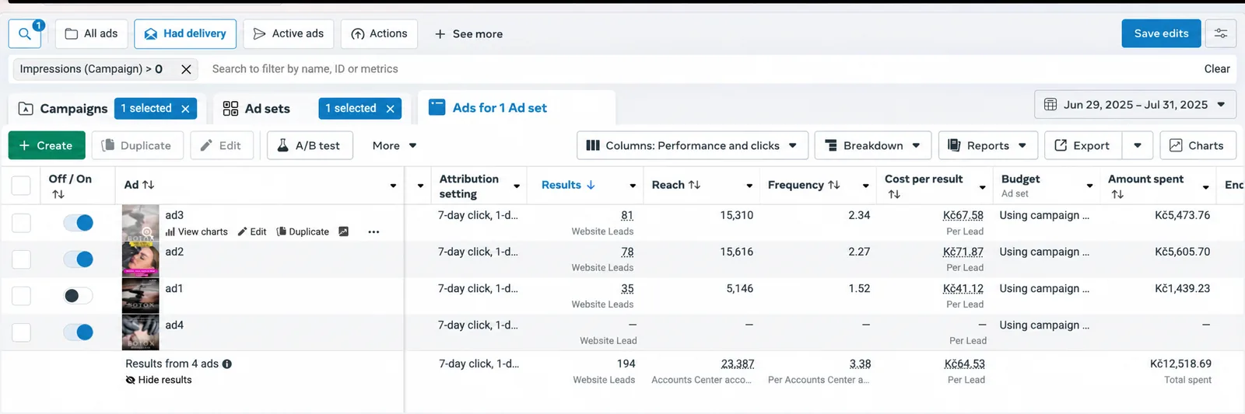Image resolution: width=1245 pixels, height=414 pixels.
Task: Open the three-dots menu for ad3
Action: coord(373,231)
